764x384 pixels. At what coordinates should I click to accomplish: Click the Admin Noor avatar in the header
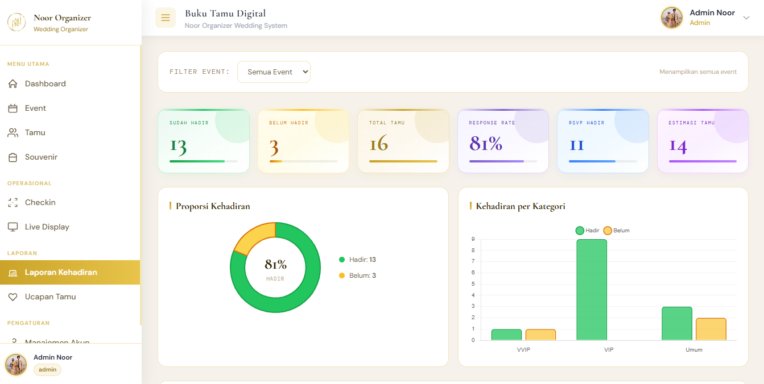point(672,18)
